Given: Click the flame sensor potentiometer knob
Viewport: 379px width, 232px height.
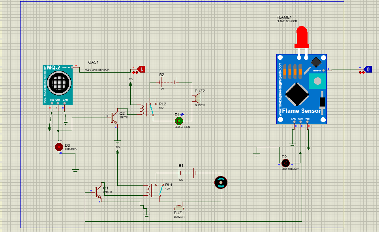Looking at the screenshot, I should (317, 81).
